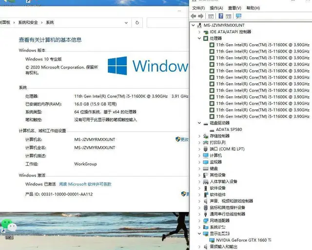Click the 系统设备 tree label
312x250 pixels.
[218, 227]
